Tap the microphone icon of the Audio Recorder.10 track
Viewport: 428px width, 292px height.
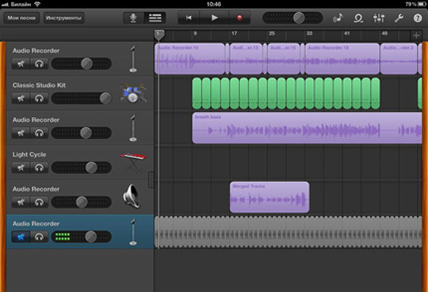point(133,59)
